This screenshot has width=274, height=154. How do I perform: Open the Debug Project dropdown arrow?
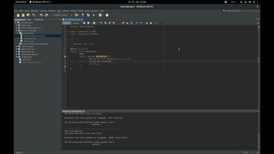pyautogui.click(x=103, y=15)
